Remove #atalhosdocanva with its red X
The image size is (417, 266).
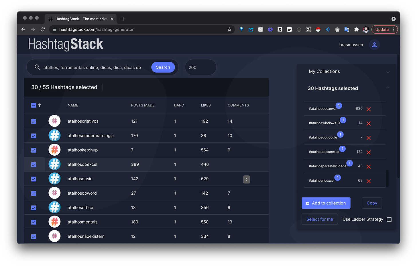coord(369,109)
